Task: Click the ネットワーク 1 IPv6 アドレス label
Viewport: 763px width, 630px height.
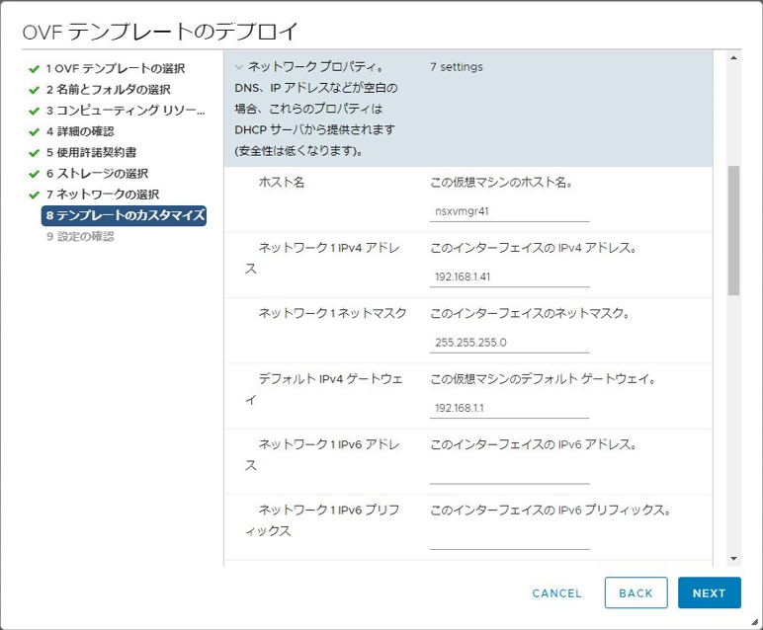Action: pyautogui.click(x=322, y=455)
